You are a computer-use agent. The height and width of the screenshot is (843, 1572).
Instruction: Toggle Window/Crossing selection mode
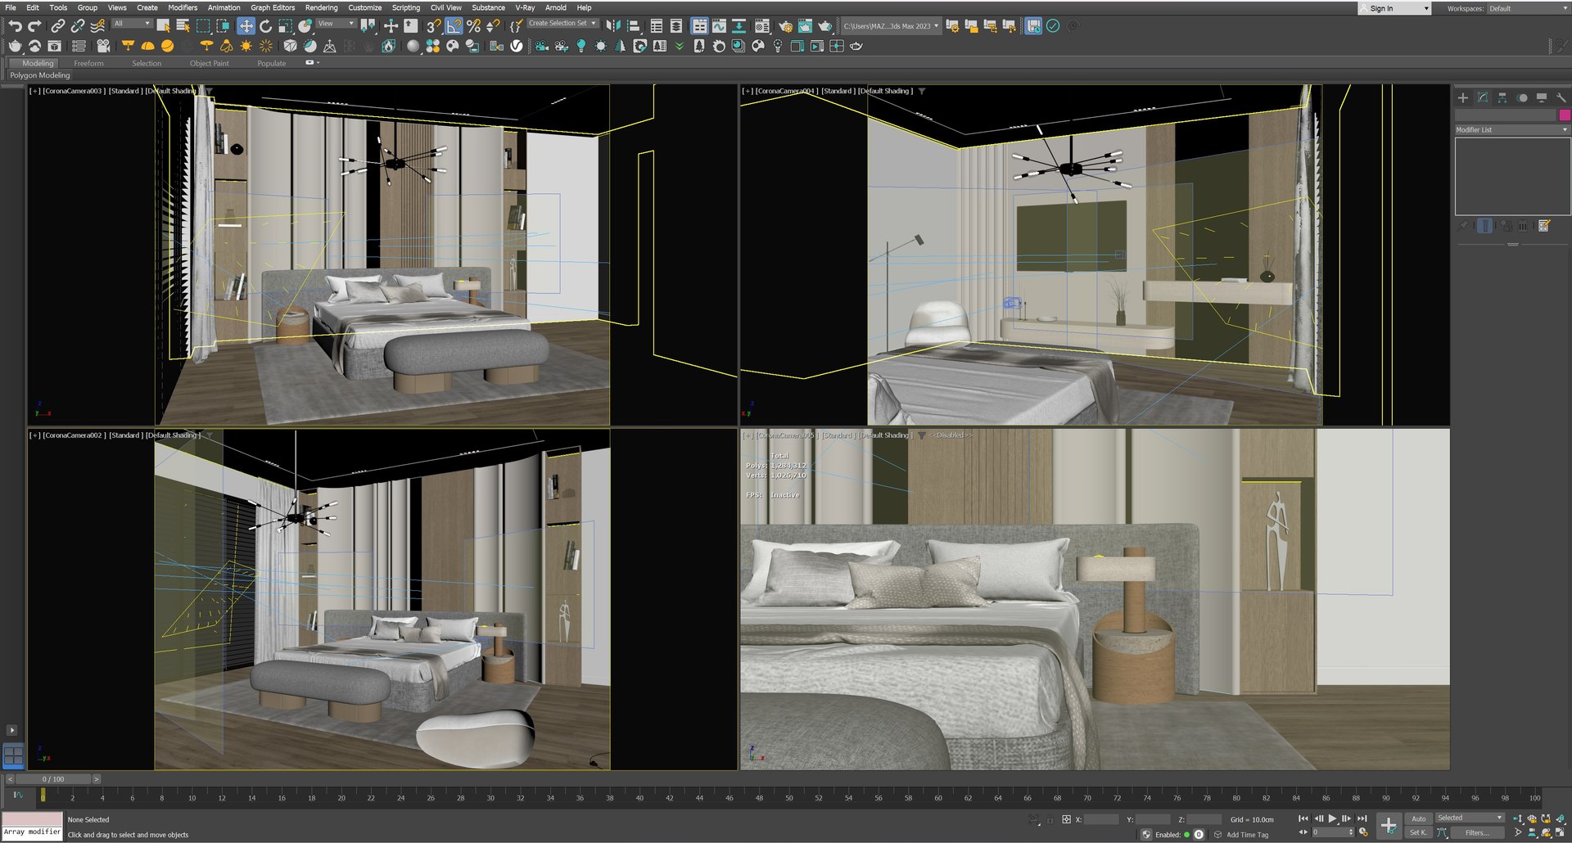click(x=223, y=26)
